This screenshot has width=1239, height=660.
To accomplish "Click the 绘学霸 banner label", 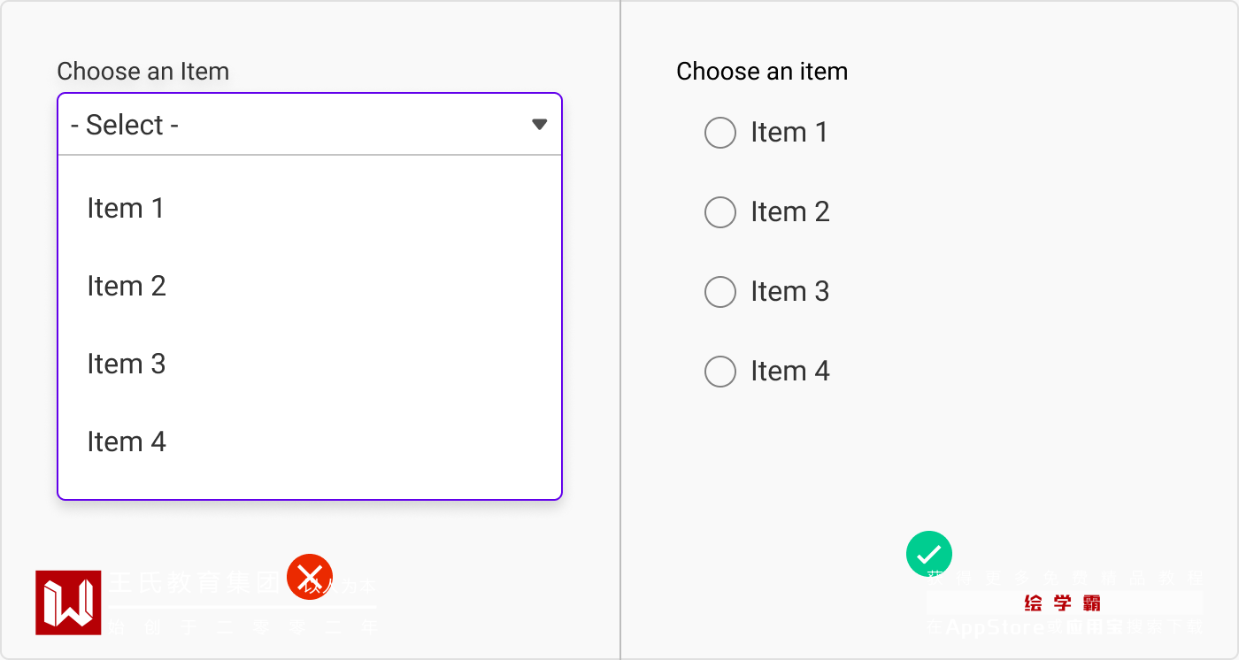I will (x=1063, y=603).
